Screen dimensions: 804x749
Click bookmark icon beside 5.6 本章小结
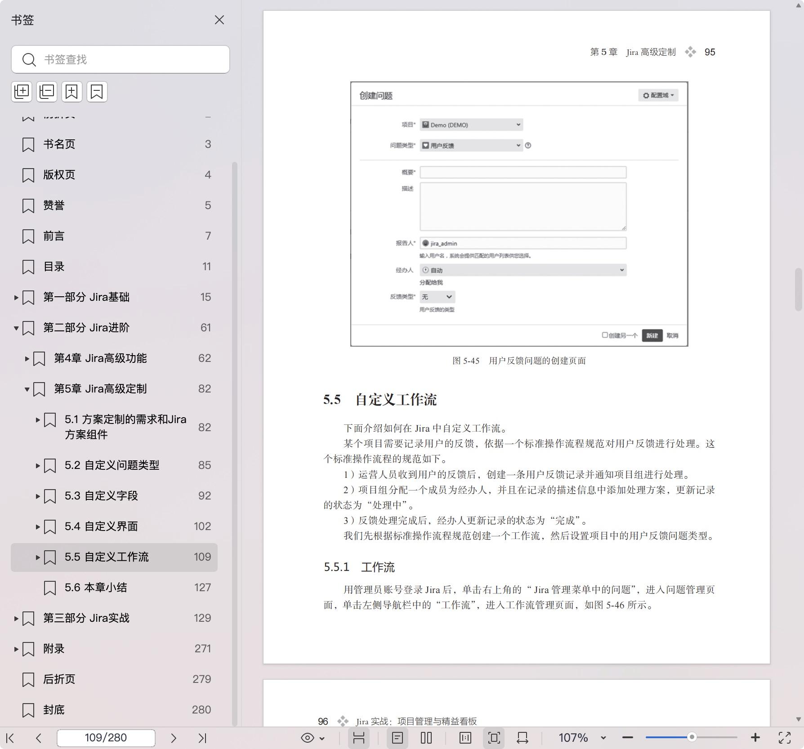pyautogui.click(x=50, y=588)
